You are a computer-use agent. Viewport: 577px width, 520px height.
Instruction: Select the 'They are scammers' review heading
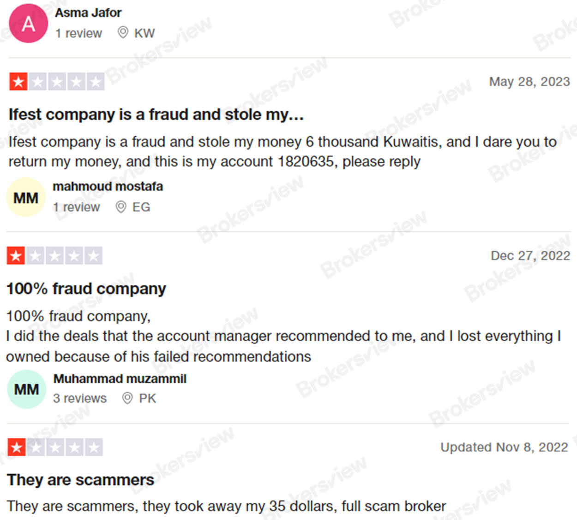(x=80, y=480)
